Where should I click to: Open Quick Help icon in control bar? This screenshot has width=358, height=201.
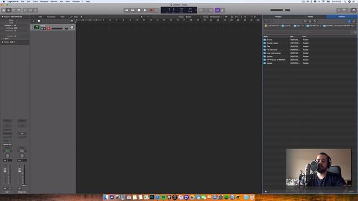point(13,10)
